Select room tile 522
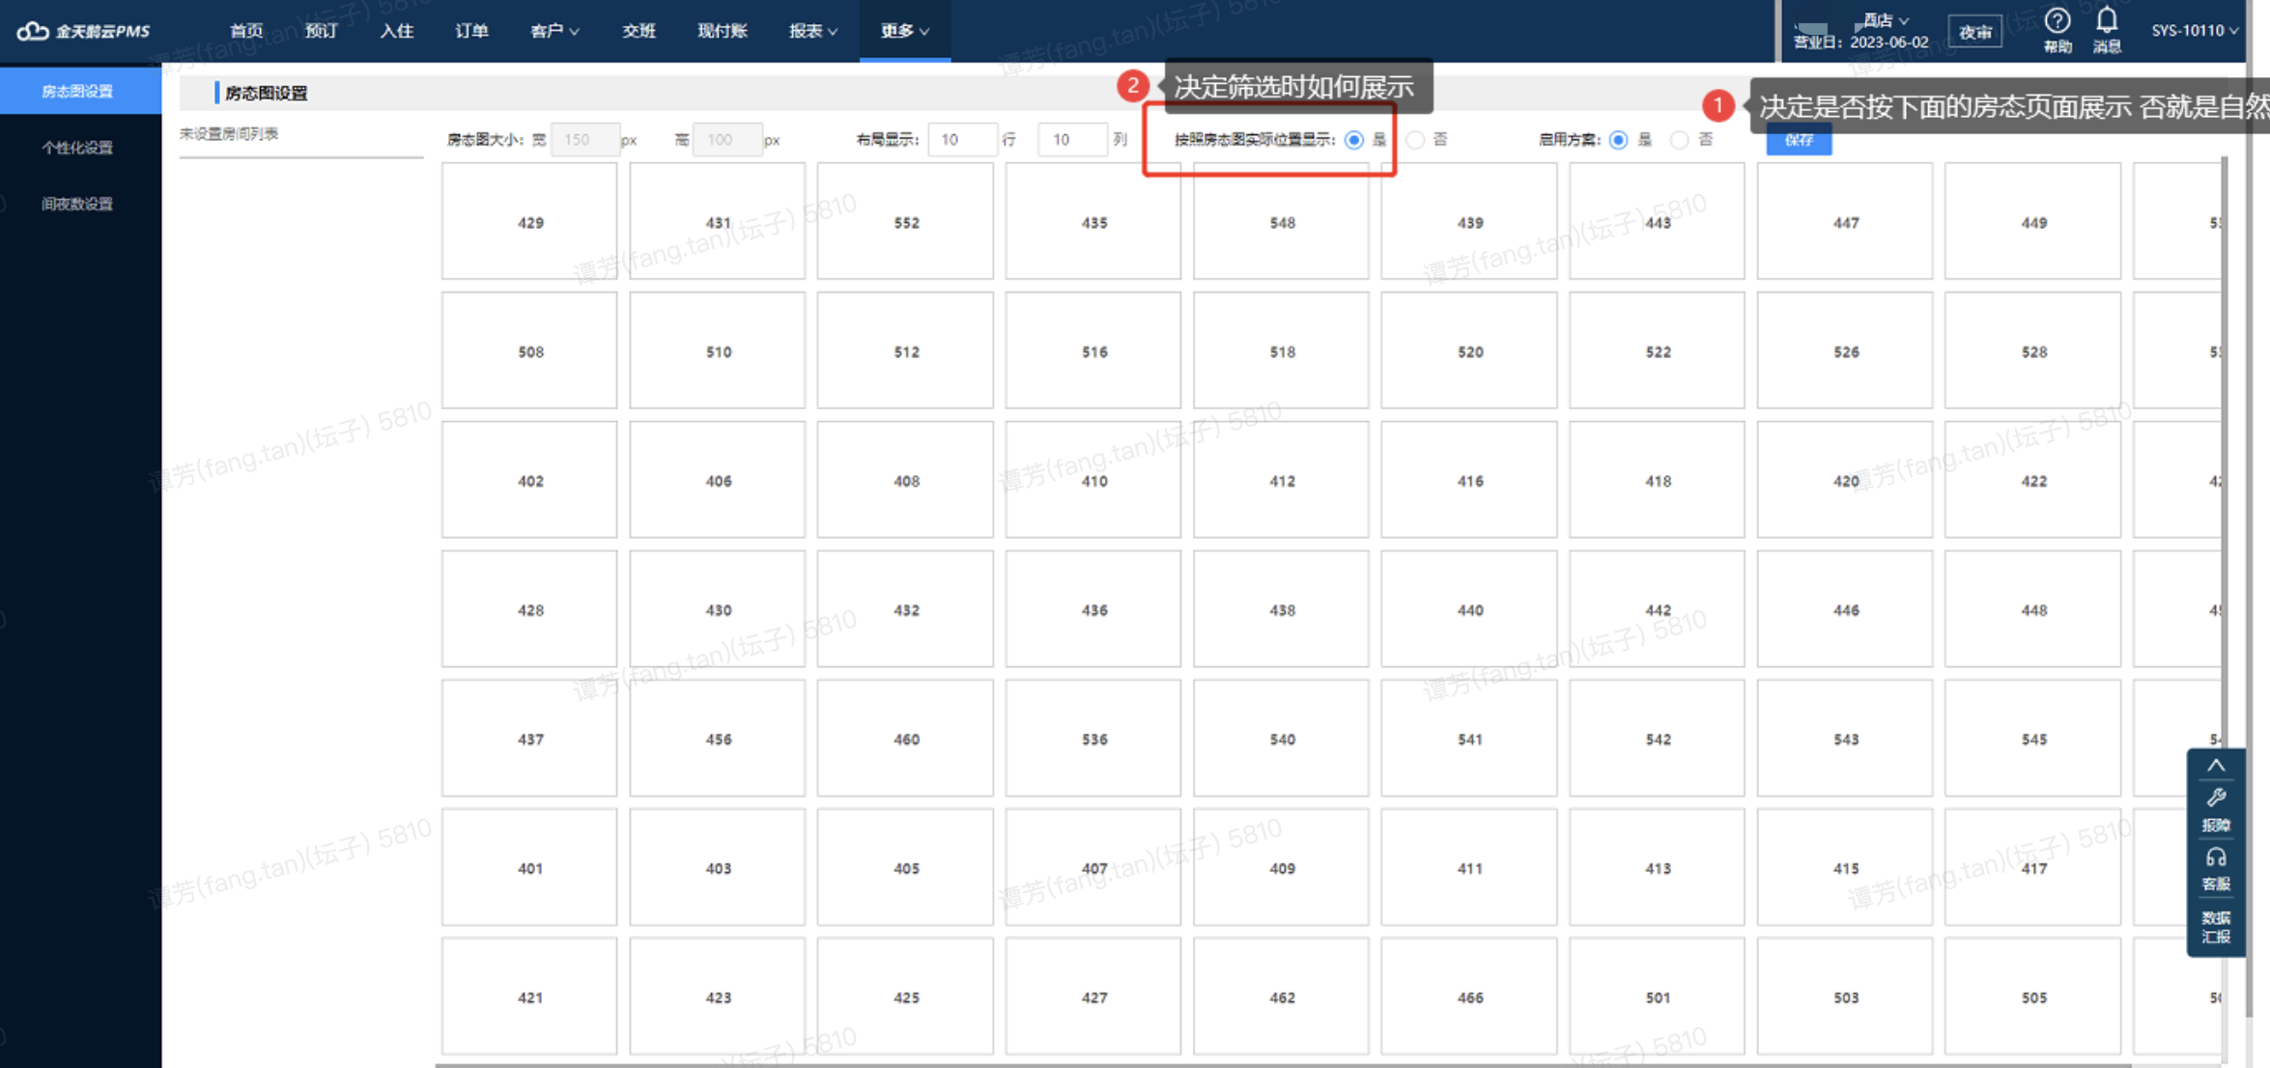The height and width of the screenshot is (1068, 2270). click(x=1658, y=351)
